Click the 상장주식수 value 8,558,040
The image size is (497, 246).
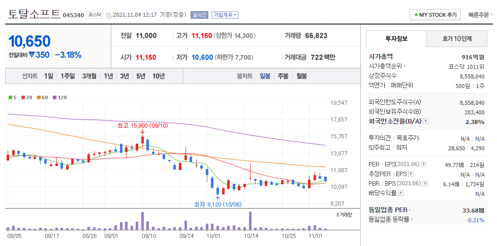472,76
